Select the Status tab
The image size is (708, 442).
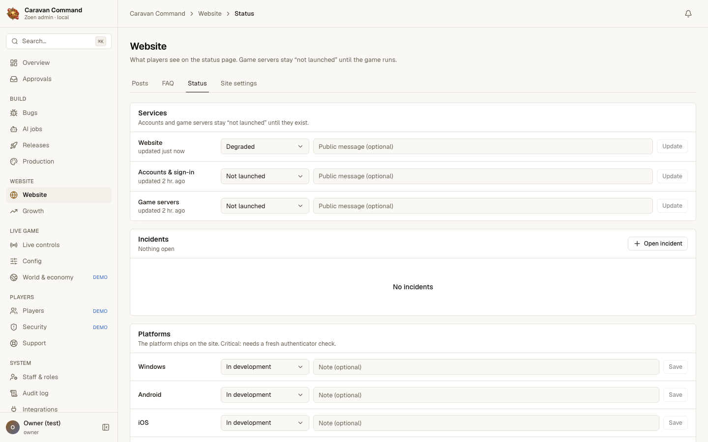tap(197, 83)
